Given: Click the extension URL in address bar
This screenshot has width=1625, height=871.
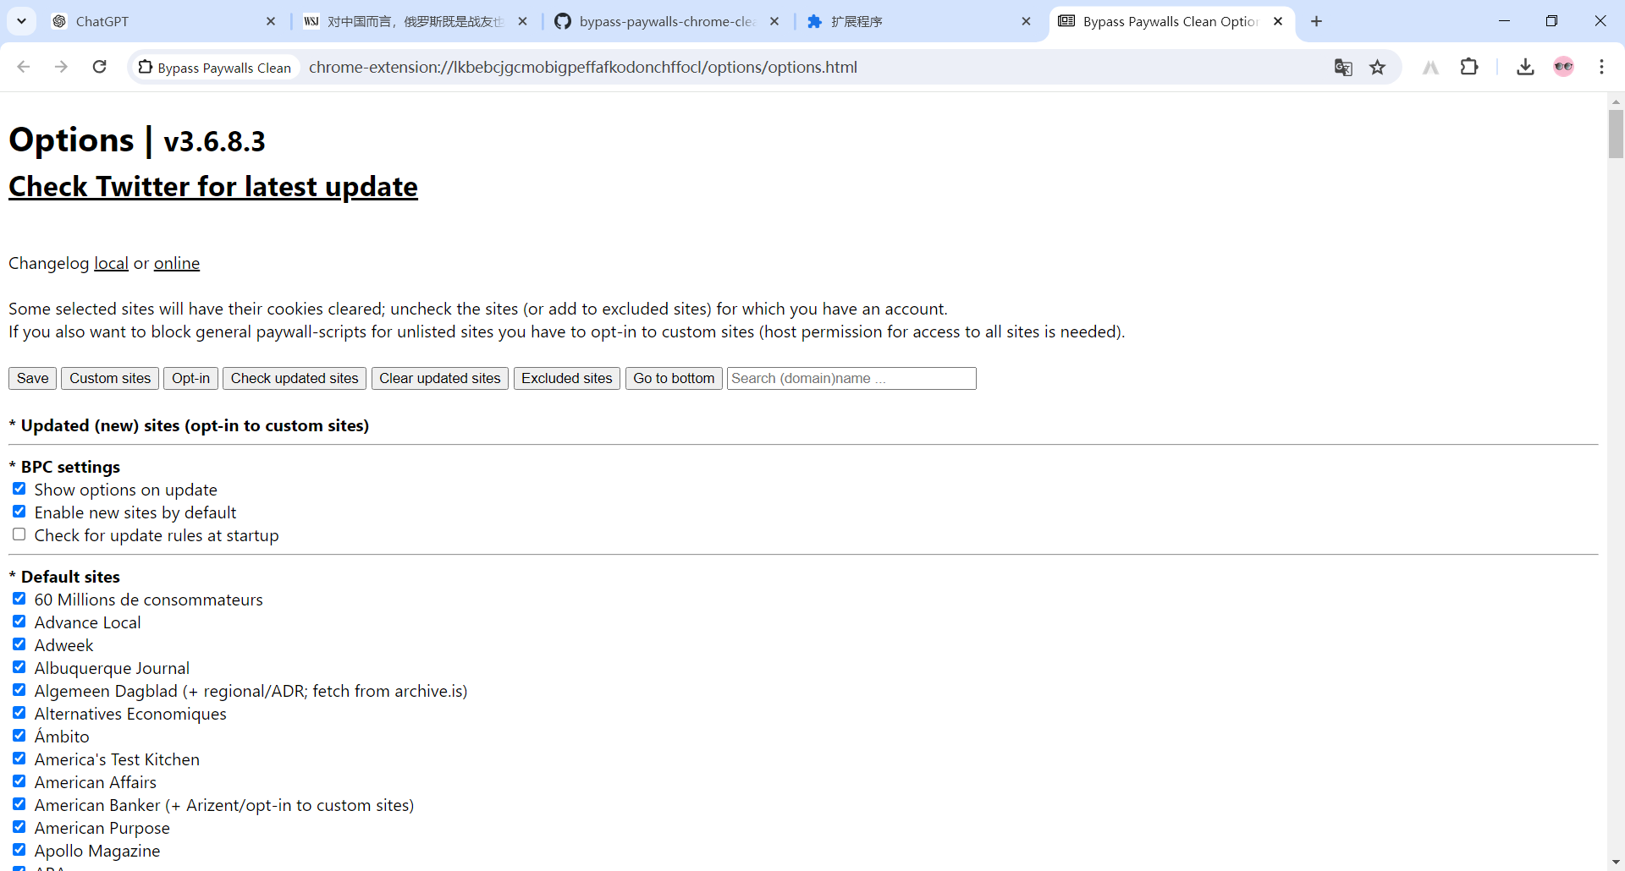Looking at the screenshot, I should (582, 67).
